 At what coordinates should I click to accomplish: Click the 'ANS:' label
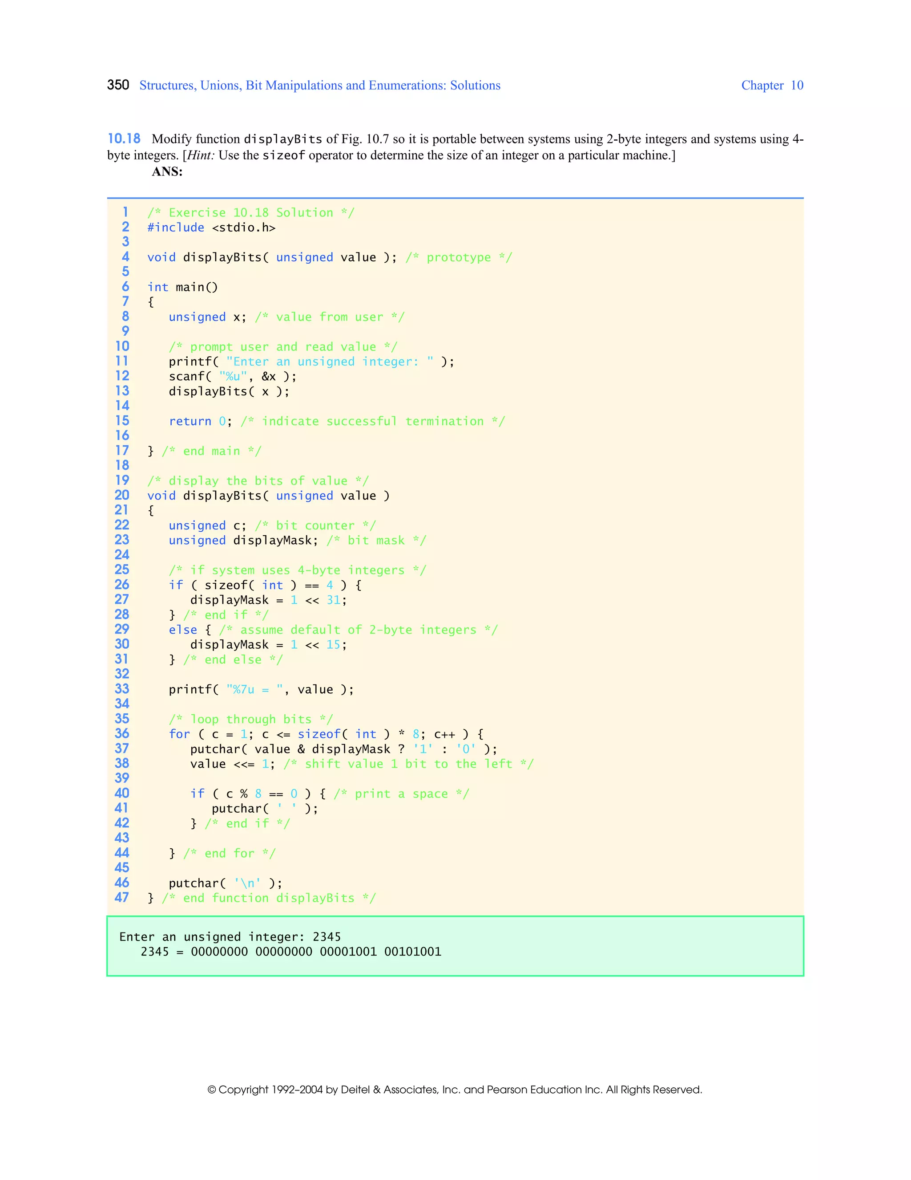[x=167, y=172]
